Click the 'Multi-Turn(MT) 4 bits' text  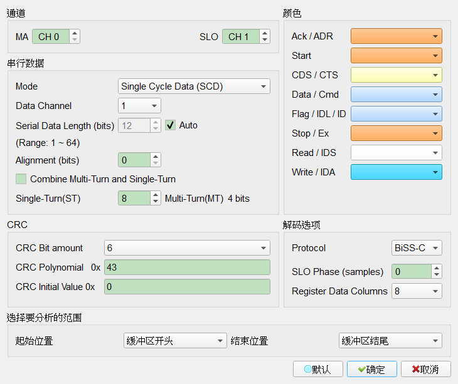(x=207, y=199)
